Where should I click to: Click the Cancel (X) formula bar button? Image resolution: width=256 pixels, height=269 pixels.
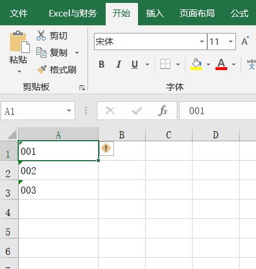click(x=110, y=111)
